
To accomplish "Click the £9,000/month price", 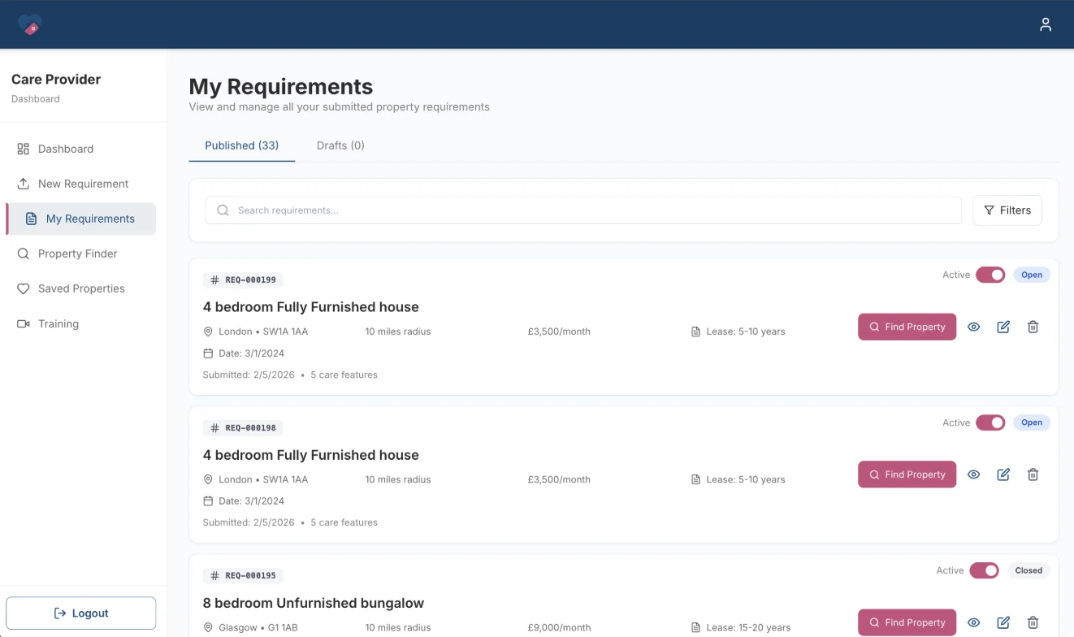I will (x=559, y=627).
